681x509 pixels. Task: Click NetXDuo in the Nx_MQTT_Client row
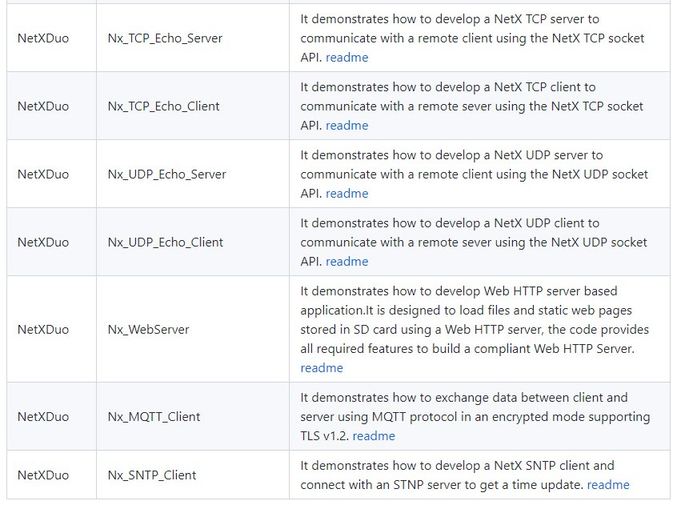(43, 417)
